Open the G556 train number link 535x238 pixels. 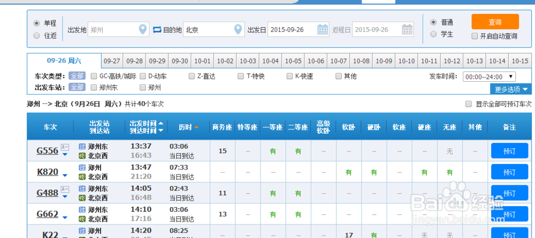[48, 151]
